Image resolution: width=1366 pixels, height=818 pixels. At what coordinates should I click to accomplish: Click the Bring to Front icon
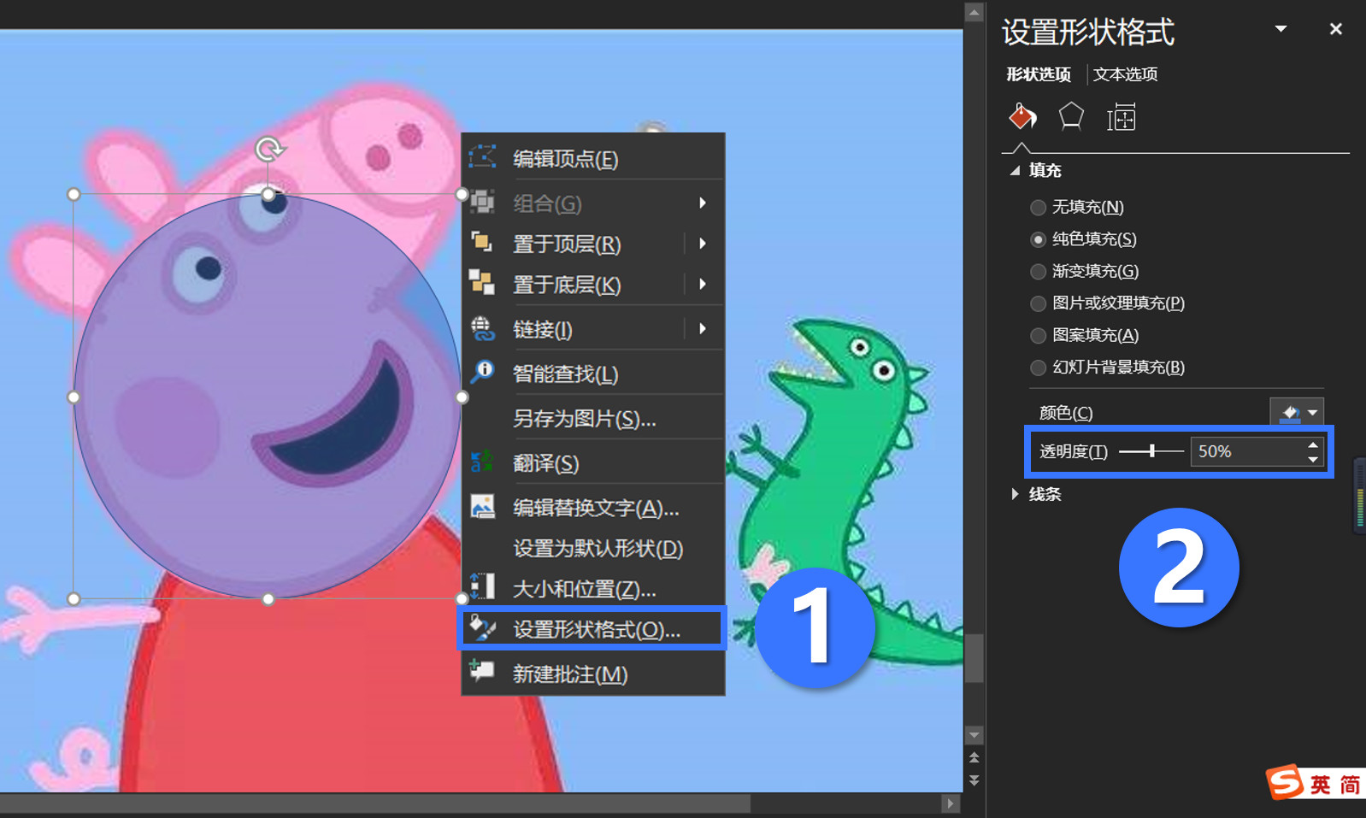(482, 243)
